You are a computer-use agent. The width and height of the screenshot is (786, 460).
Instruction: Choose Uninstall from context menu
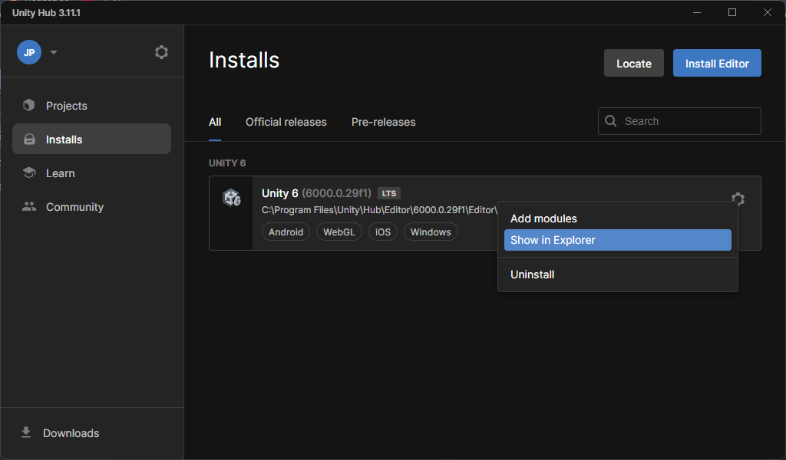coord(618,274)
